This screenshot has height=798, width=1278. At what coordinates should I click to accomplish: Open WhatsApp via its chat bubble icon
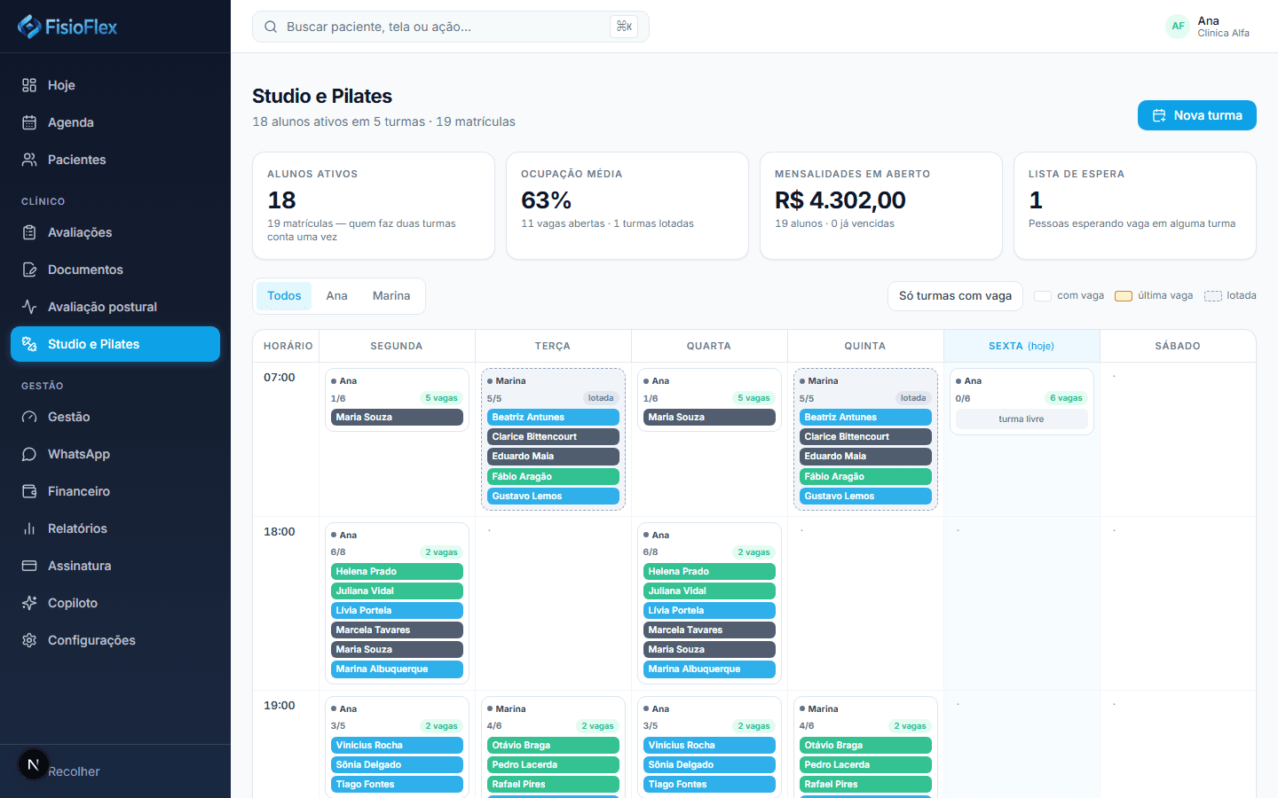click(29, 454)
